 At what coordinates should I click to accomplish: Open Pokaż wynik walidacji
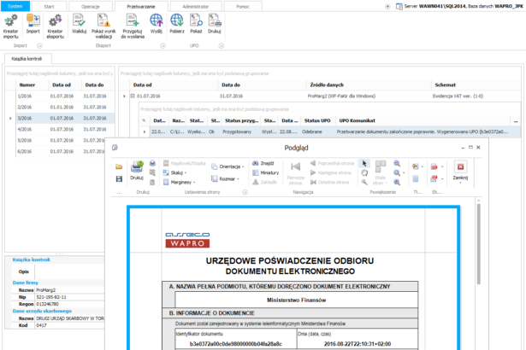(x=103, y=26)
